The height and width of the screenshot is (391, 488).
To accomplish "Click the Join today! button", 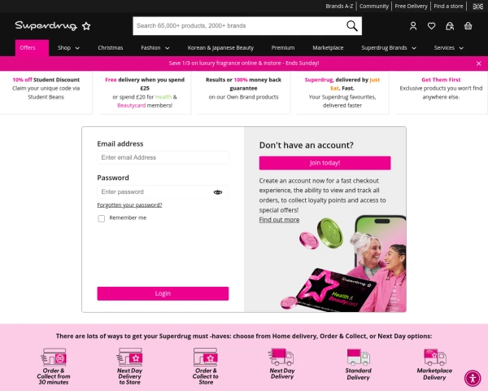I will (x=325, y=163).
